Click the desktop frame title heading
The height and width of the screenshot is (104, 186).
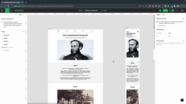tap(75, 35)
